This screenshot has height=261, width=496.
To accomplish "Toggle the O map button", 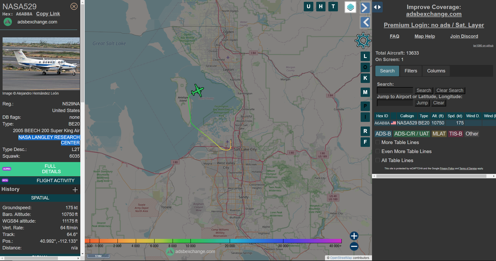I will [x=365, y=67].
